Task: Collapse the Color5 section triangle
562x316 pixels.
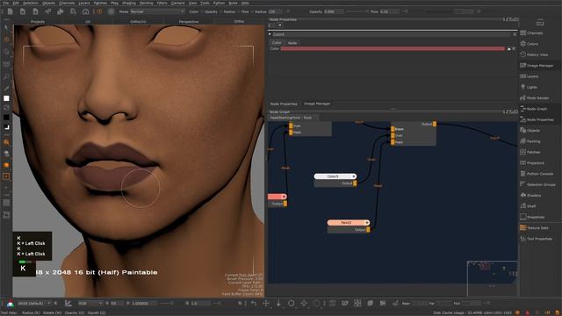Action: 270,34
